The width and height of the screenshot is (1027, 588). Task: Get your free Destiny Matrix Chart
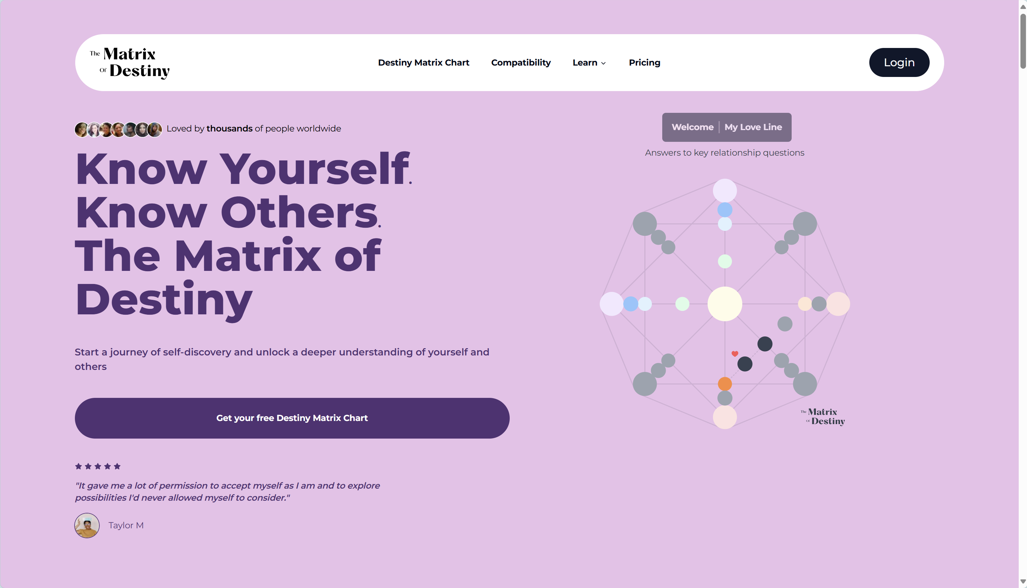[x=292, y=418]
